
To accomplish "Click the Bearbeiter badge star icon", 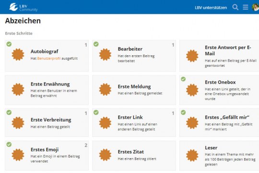I will 105,54.
